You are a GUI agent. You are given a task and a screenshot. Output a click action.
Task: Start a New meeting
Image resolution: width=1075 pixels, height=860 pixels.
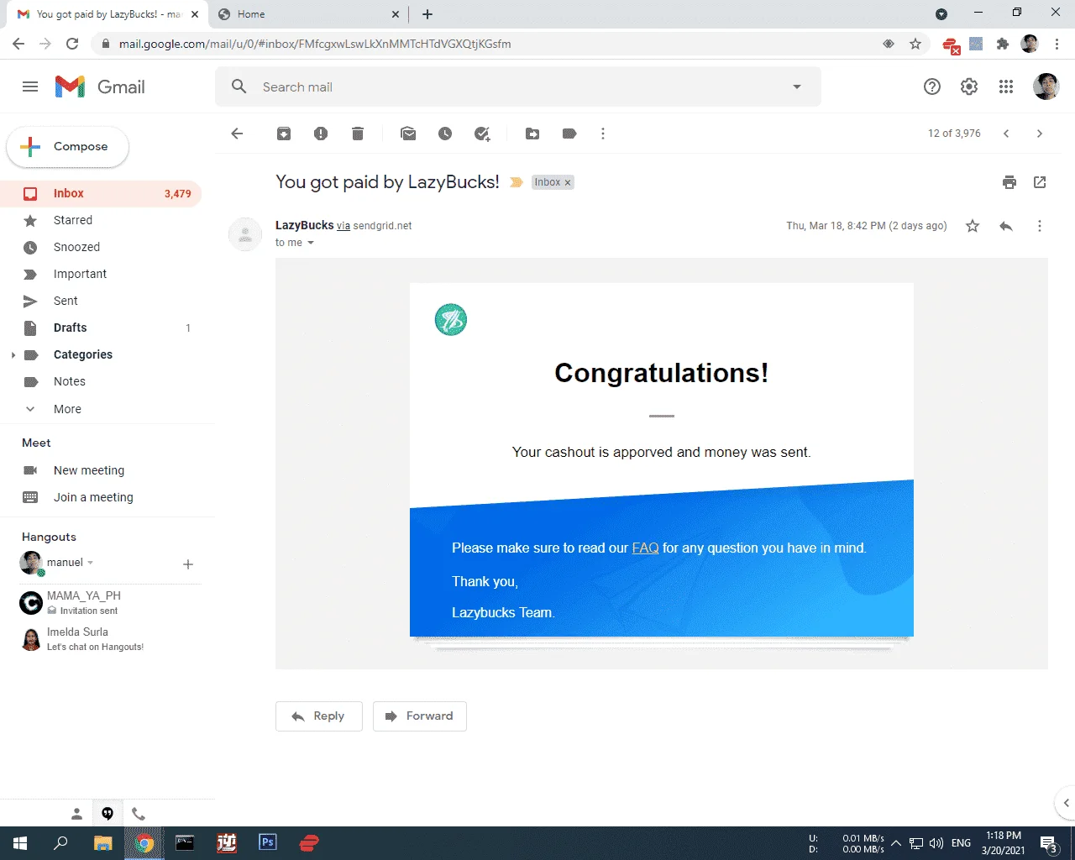(89, 470)
